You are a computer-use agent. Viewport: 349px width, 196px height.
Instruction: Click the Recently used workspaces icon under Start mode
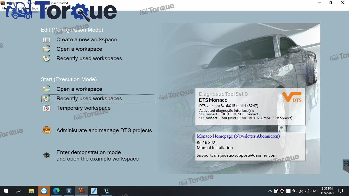tap(46, 99)
